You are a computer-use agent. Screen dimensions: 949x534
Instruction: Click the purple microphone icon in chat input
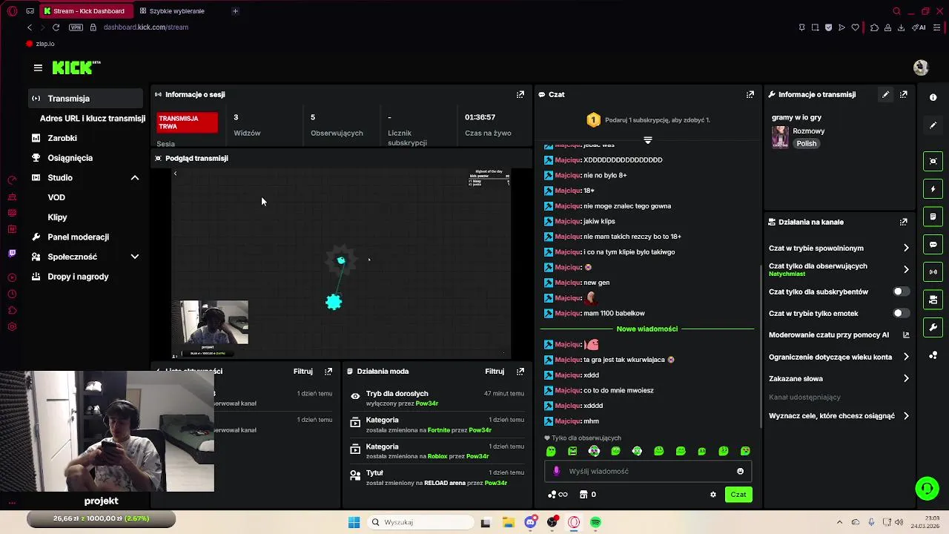(x=557, y=471)
